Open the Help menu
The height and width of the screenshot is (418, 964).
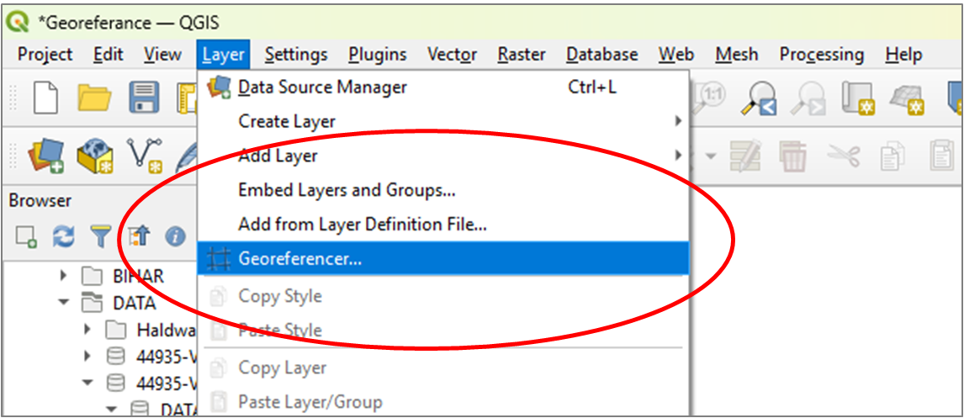903,55
